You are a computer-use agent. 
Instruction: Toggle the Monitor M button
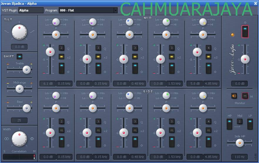click(245, 96)
